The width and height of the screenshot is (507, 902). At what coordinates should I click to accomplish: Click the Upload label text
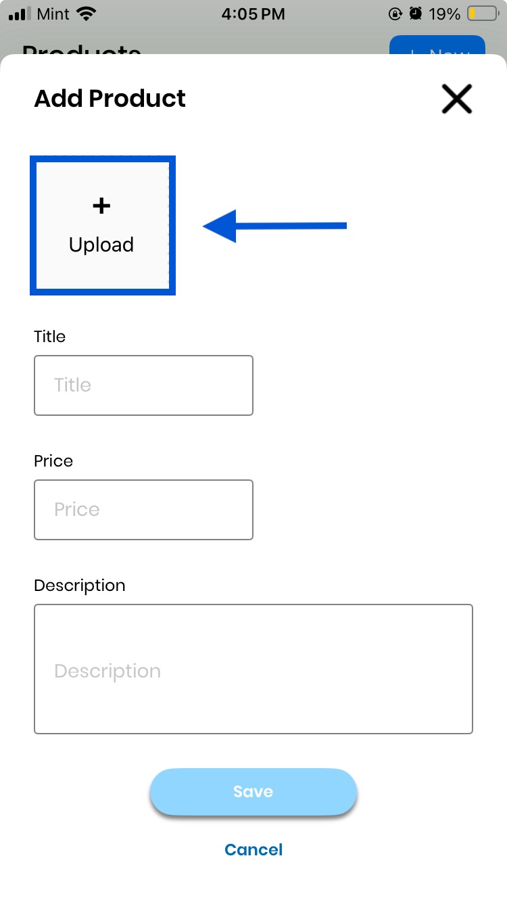[101, 245]
